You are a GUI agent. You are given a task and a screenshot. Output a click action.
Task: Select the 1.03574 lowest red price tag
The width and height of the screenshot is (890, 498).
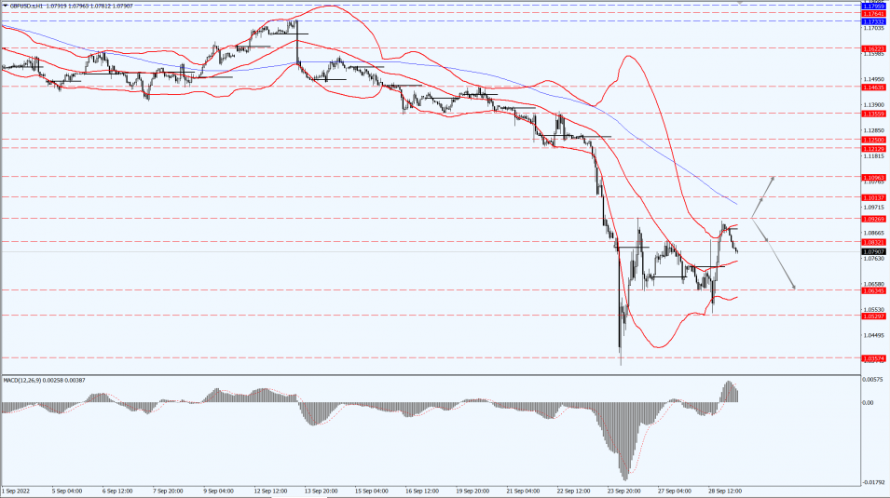click(x=873, y=358)
